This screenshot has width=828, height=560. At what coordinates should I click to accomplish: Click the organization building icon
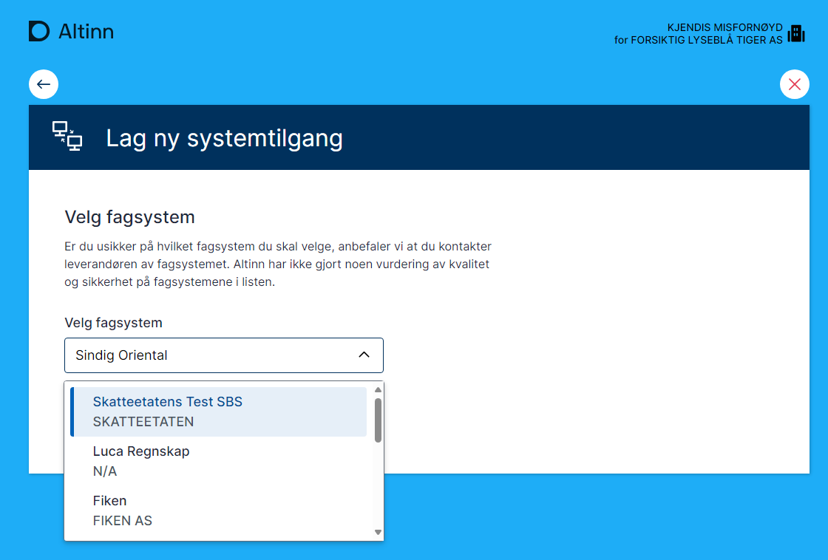[x=796, y=33]
